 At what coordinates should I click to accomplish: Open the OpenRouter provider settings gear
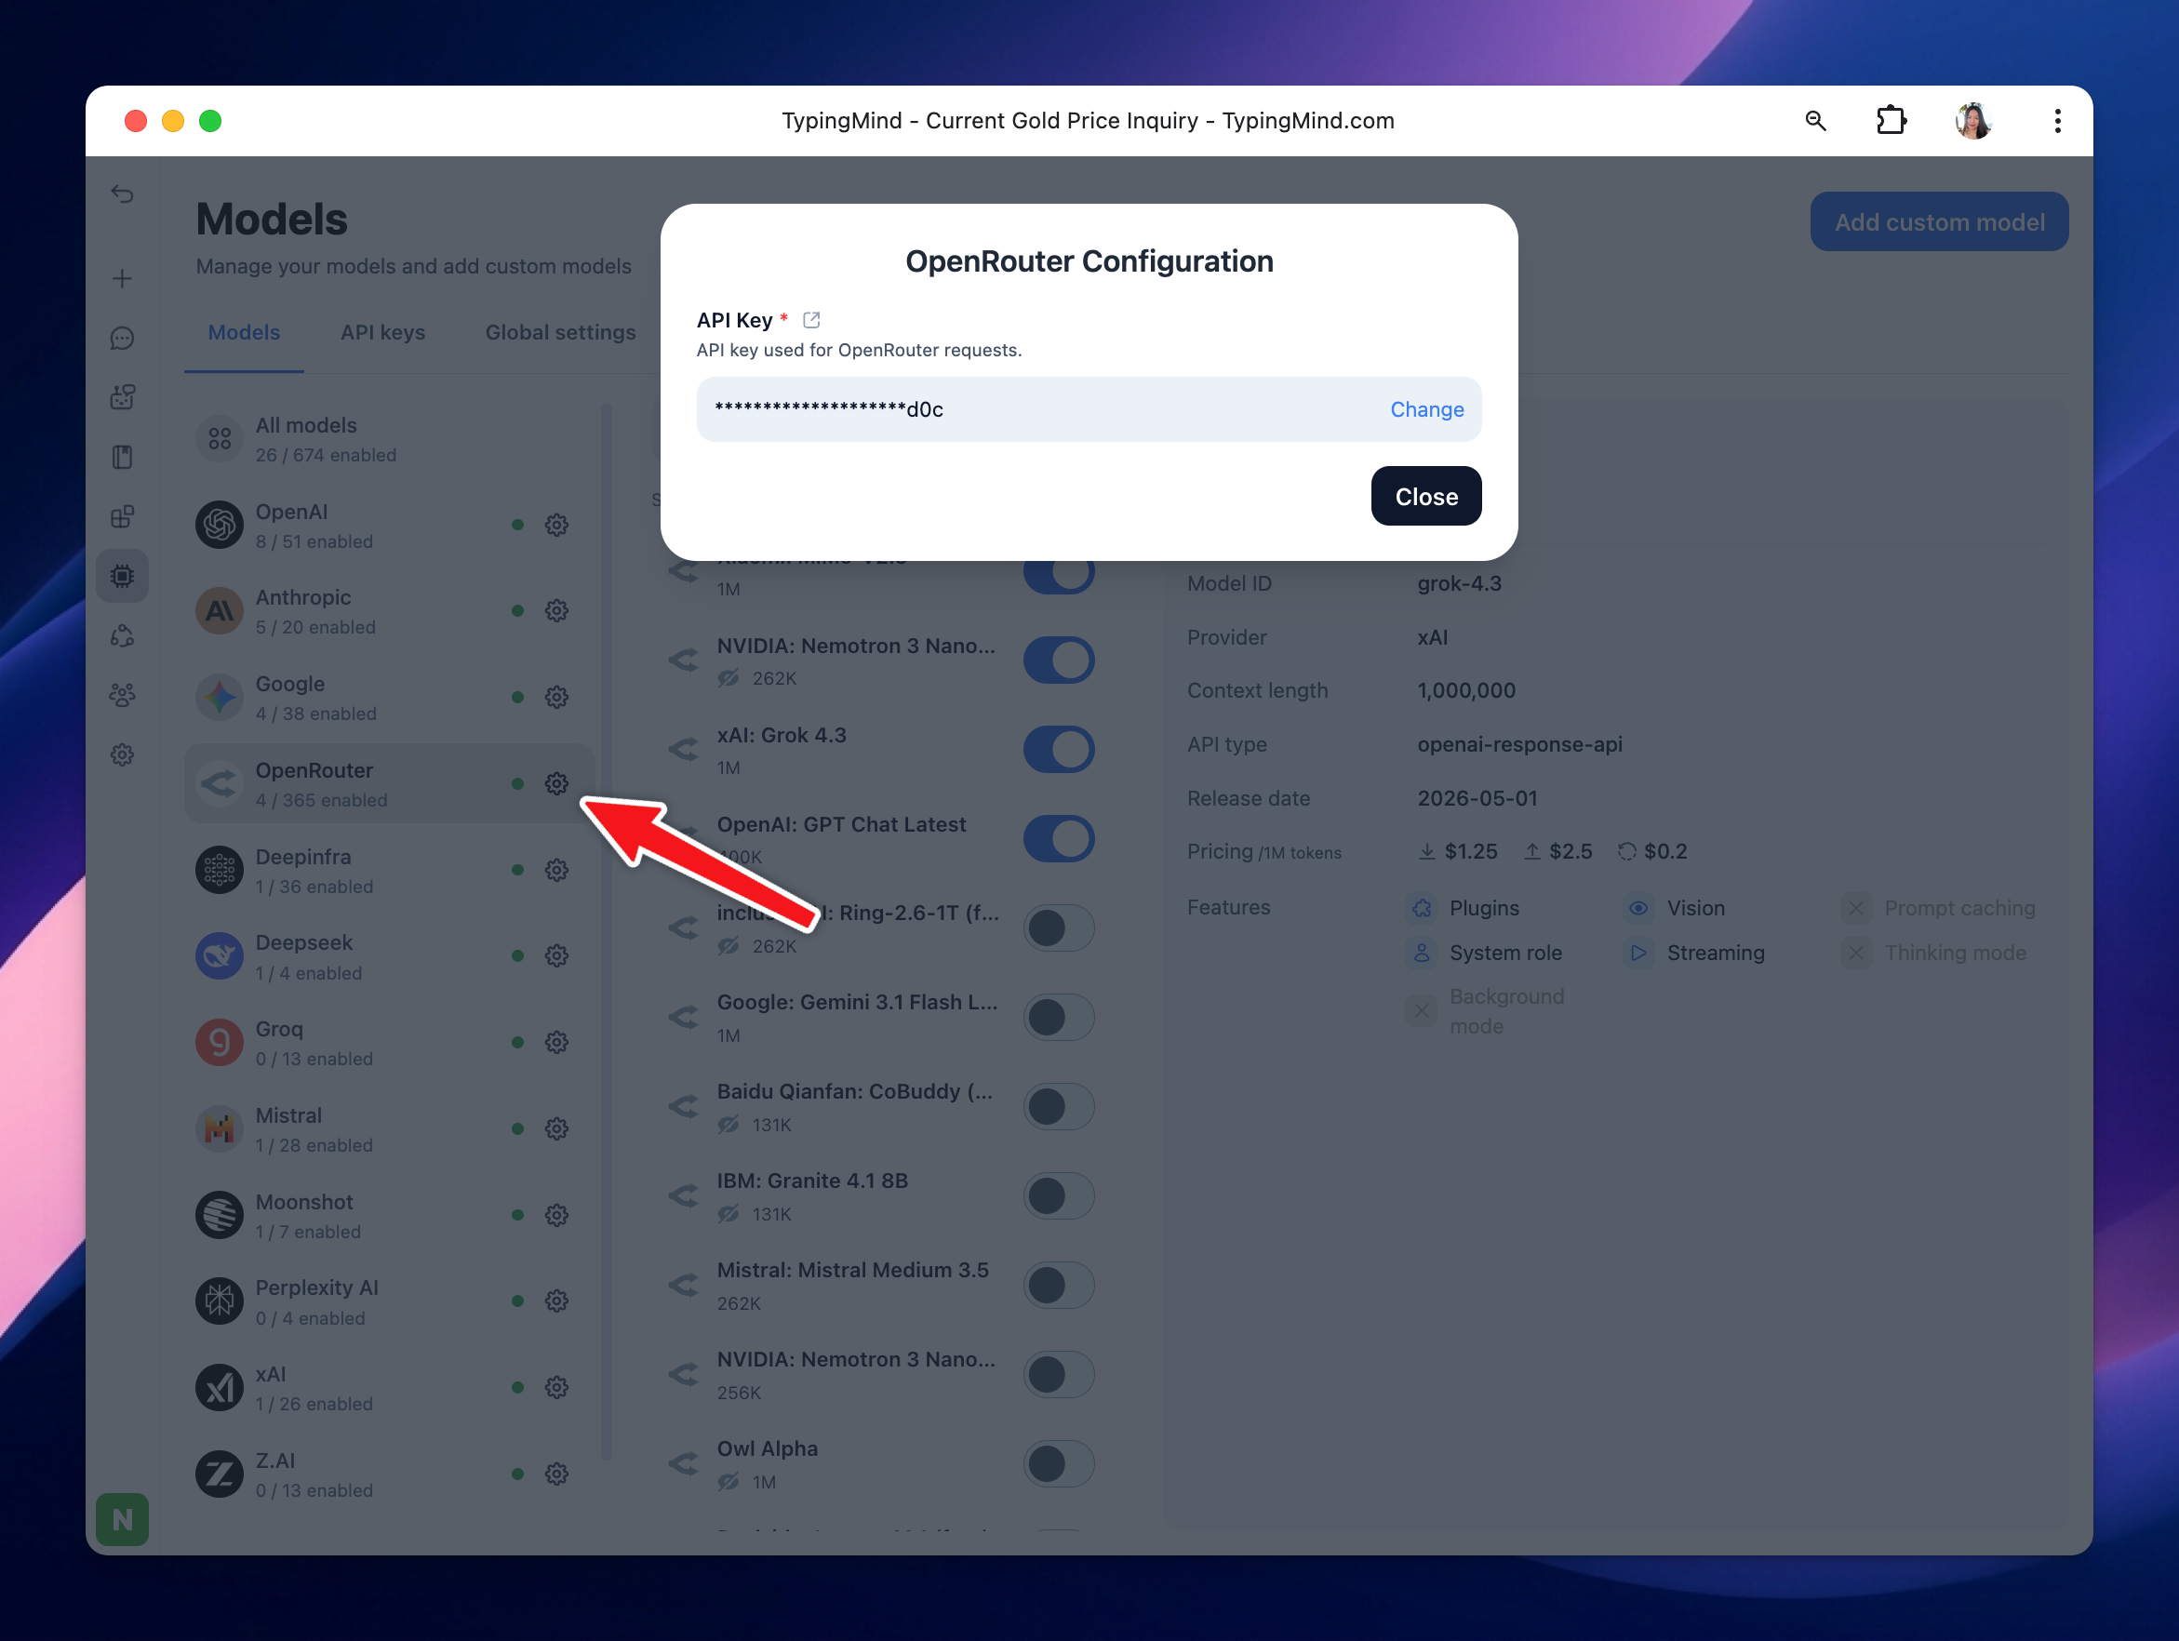[x=556, y=784]
